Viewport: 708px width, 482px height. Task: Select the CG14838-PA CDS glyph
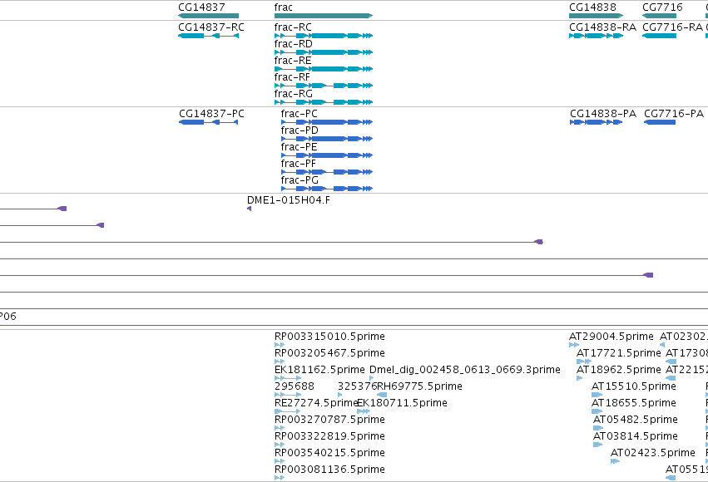tap(596, 122)
